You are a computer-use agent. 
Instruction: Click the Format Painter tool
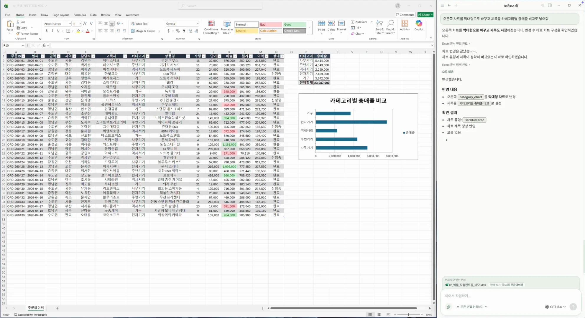tap(27, 34)
